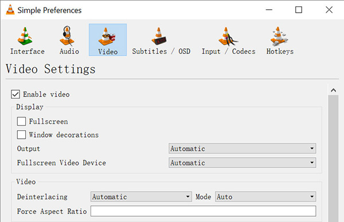The height and width of the screenshot is (222, 344).
Task: Select the Video preferences cone icon
Action: pyautogui.click(x=107, y=37)
